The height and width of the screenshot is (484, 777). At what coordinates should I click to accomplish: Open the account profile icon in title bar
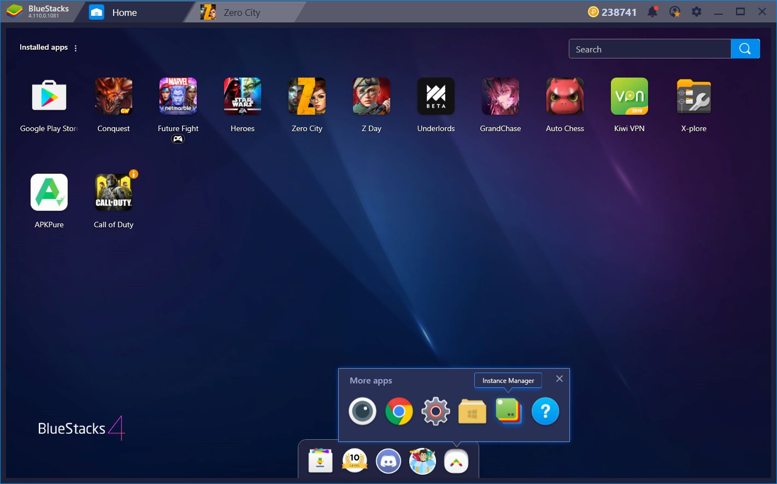[x=675, y=11]
